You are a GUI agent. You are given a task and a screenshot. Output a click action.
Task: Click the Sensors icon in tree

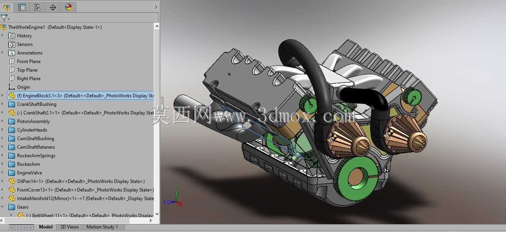[12, 44]
